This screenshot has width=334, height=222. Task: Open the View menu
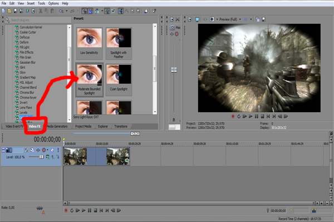point(21,3)
